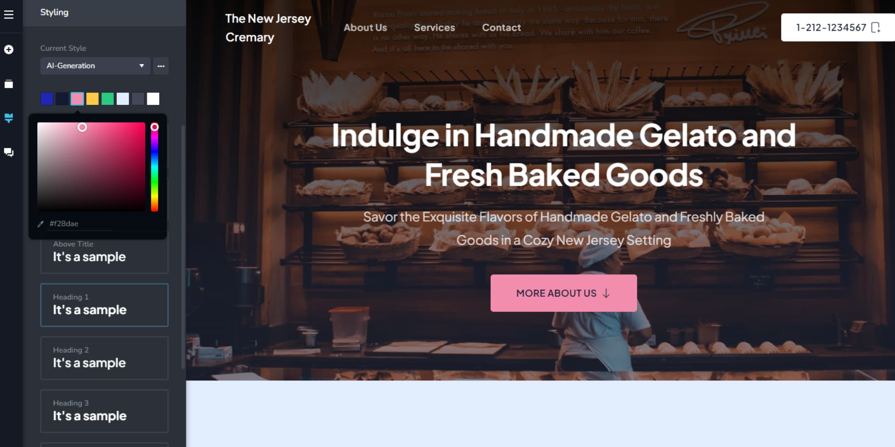Open the chat comments icon

8,152
